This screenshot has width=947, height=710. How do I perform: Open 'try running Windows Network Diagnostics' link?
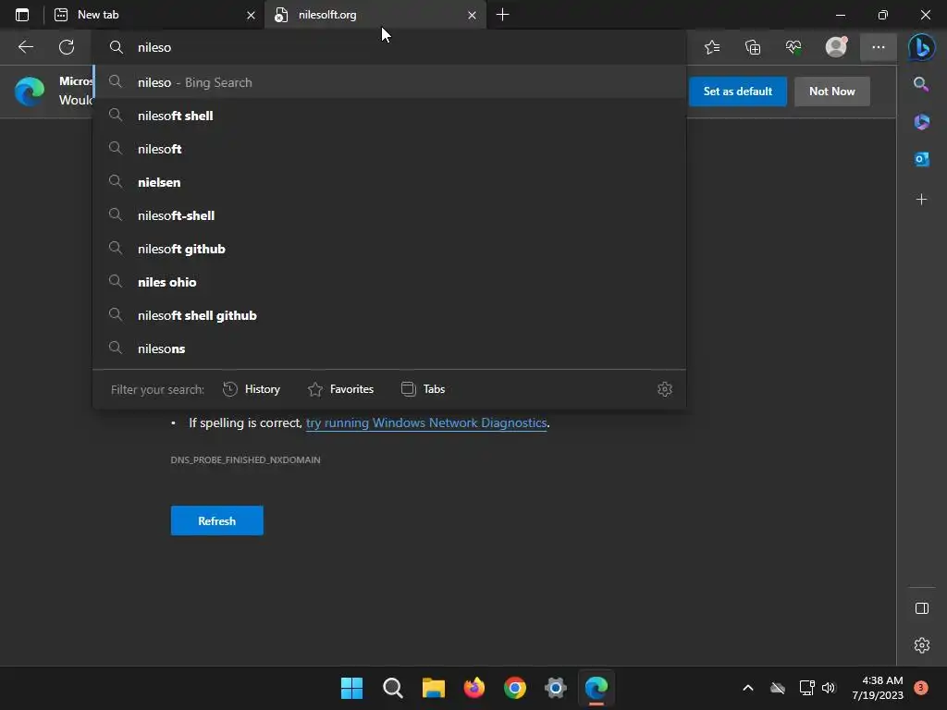tap(426, 422)
